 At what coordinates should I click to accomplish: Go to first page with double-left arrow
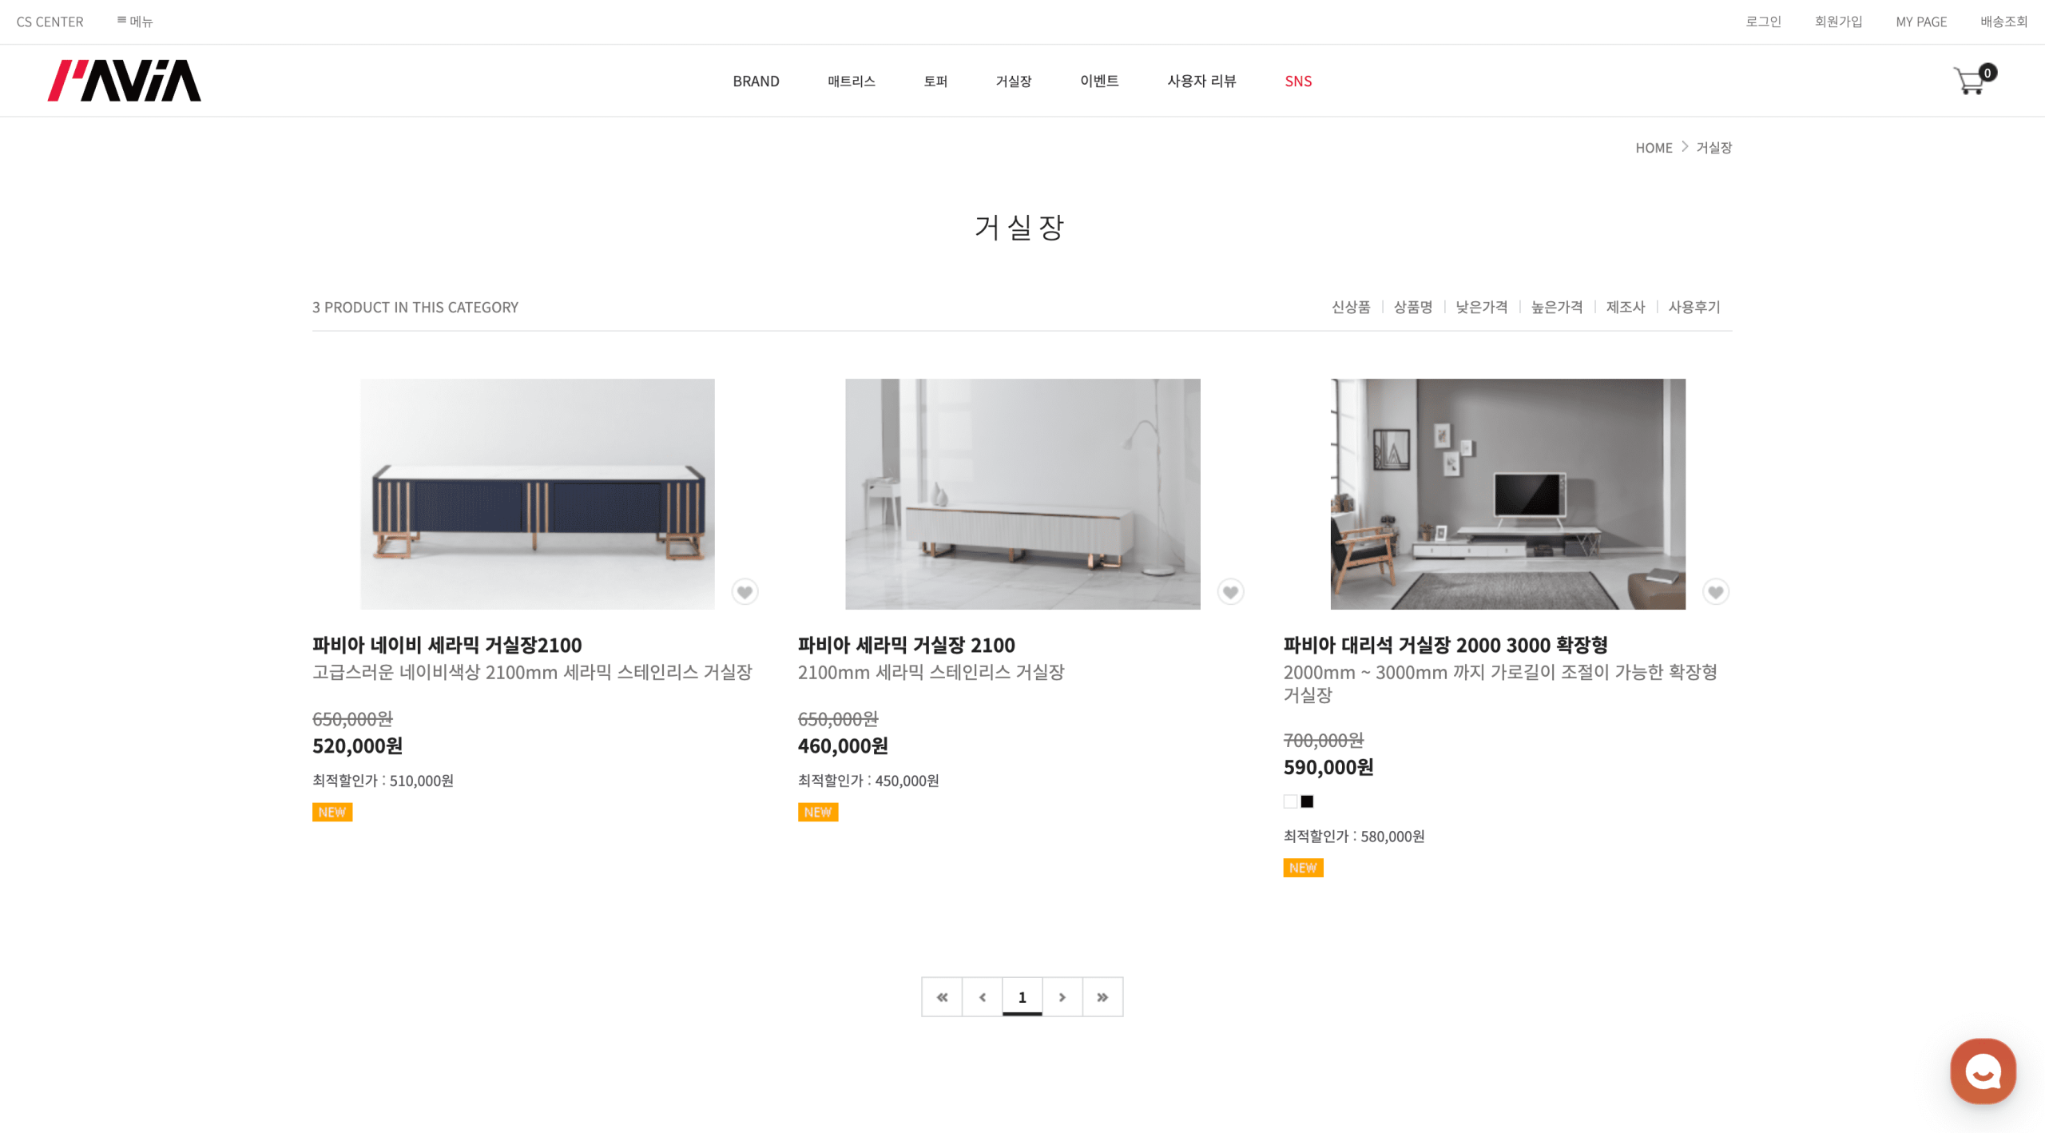[943, 996]
